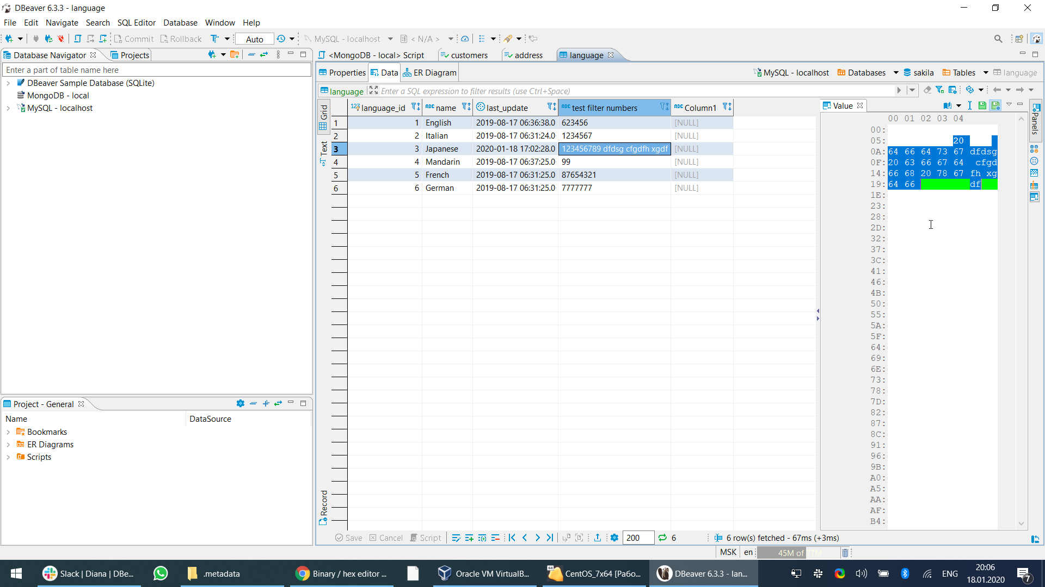Switch to the Text view of results
The height and width of the screenshot is (587, 1045).
click(324, 149)
